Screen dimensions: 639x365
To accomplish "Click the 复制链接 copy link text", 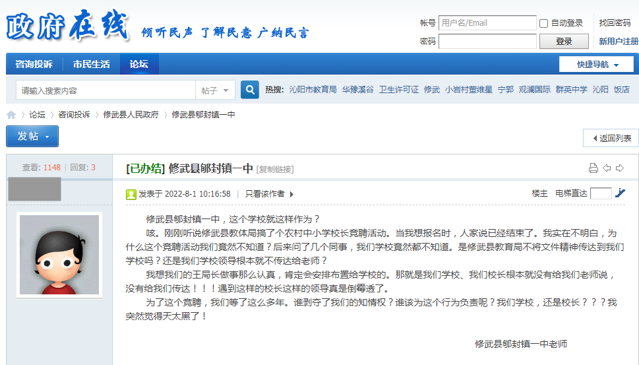I will (x=275, y=170).
